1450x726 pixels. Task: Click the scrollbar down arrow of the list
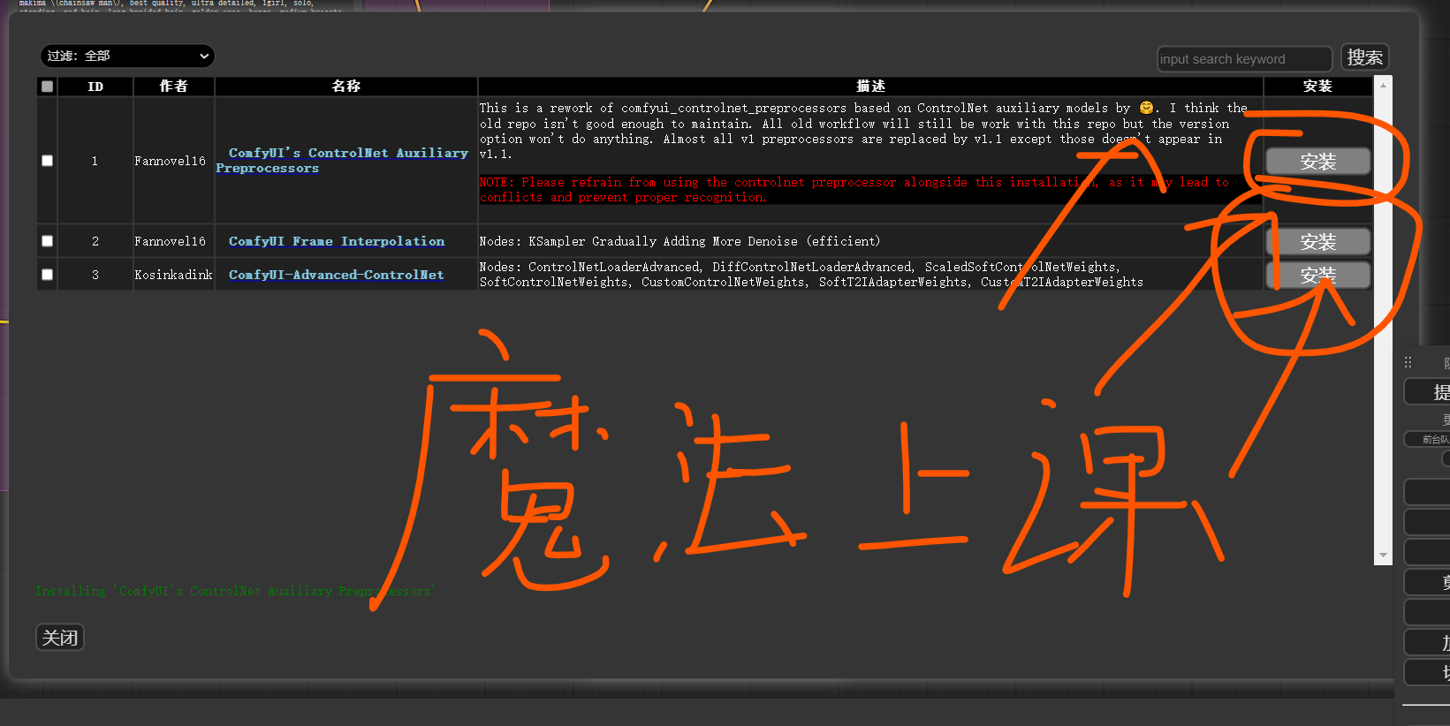pyautogui.click(x=1383, y=556)
